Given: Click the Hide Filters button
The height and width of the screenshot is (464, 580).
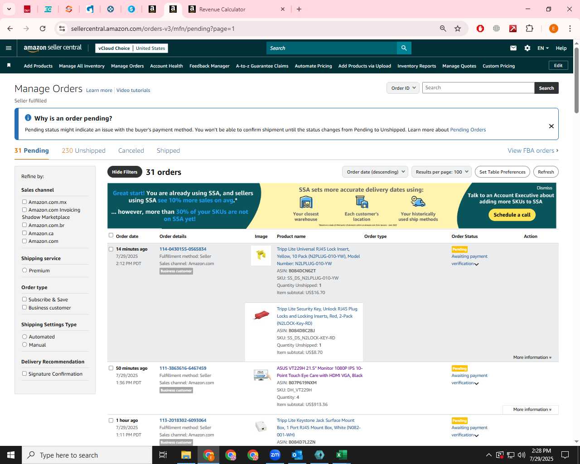Looking at the screenshot, I should pos(125,172).
